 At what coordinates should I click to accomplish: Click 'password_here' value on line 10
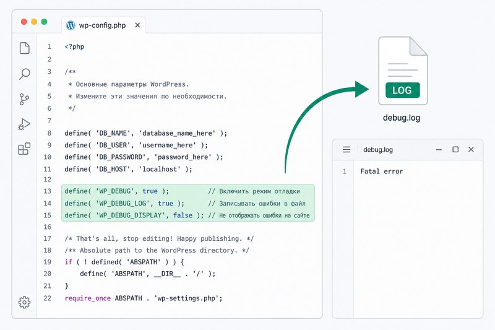click(x=183, y=157)
